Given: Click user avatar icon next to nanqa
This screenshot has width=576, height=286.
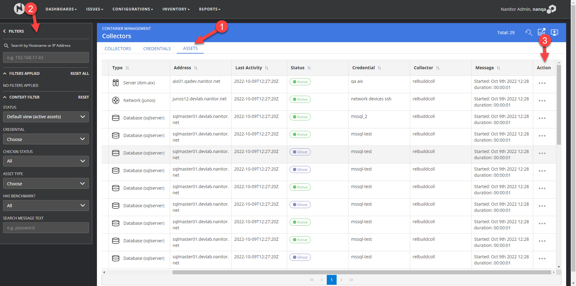Looking at the screenshot, I should [552, 9].
